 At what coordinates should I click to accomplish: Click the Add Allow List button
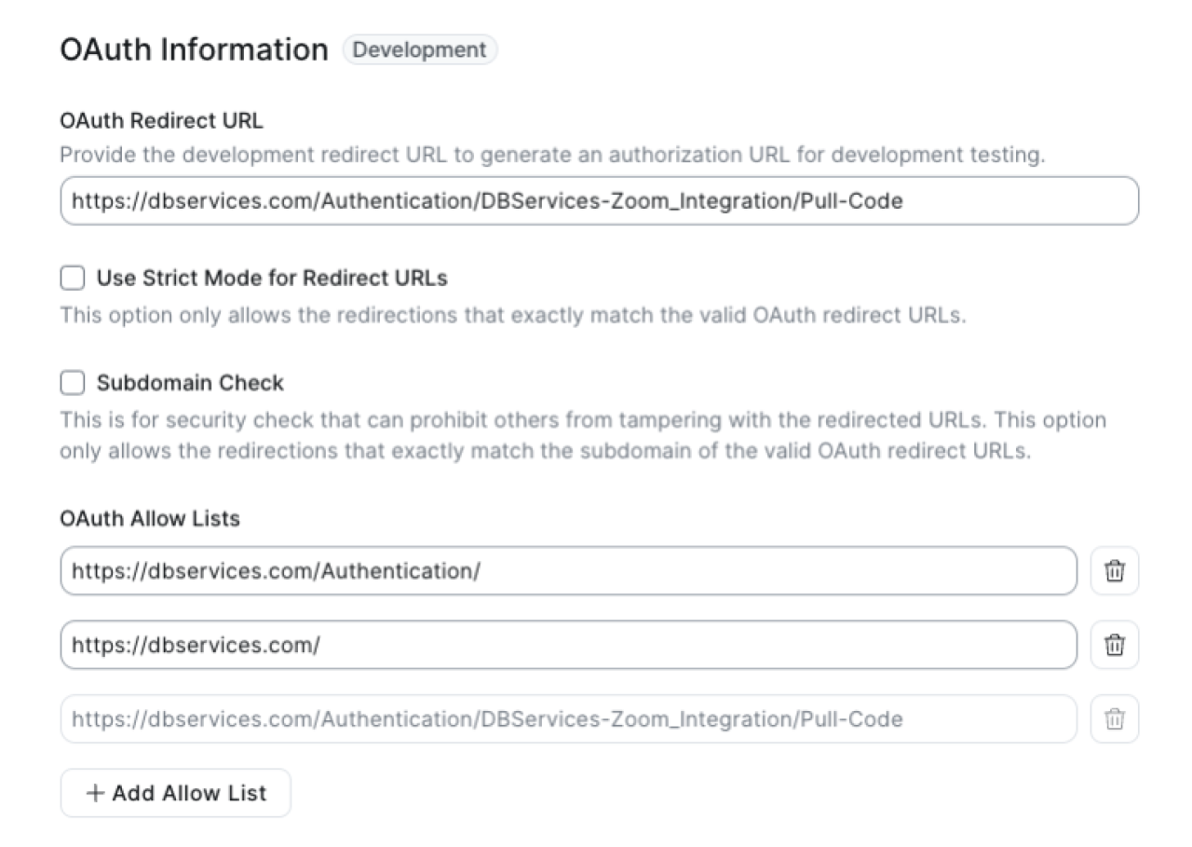(x=175, y=793)
